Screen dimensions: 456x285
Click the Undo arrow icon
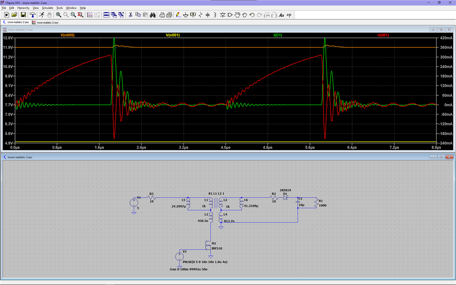tap(252, 15)
